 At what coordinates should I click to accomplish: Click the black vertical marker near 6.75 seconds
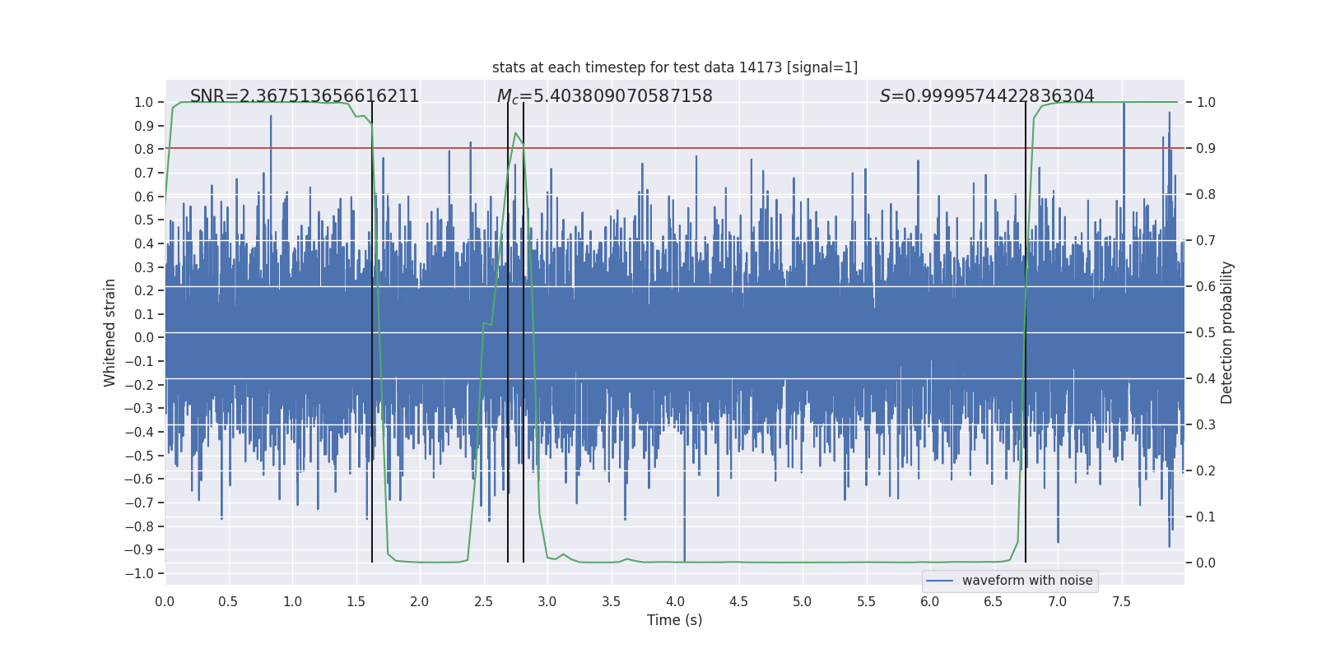(1026, 332)
